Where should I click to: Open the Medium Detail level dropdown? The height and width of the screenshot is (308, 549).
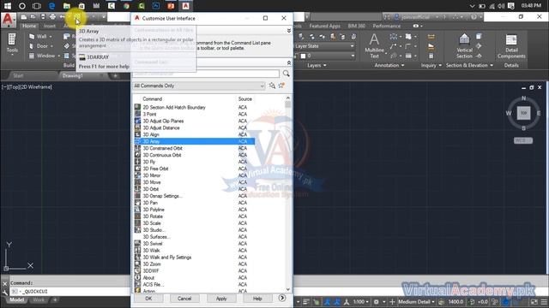pos(416,302)
